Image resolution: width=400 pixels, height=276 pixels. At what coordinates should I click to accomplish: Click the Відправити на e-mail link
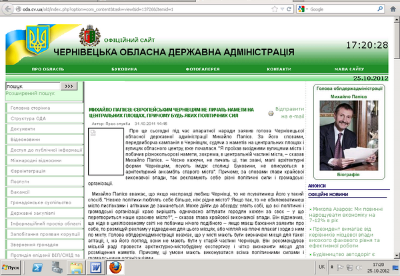pyautogui.click(x=289, y=112)
